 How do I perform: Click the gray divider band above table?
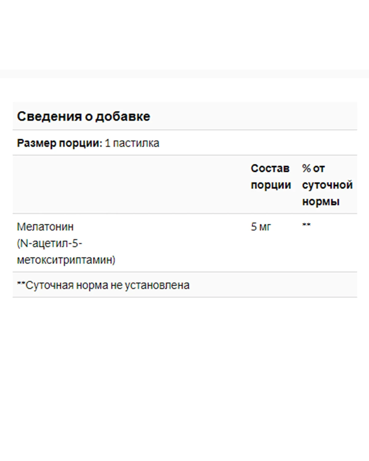184,74
